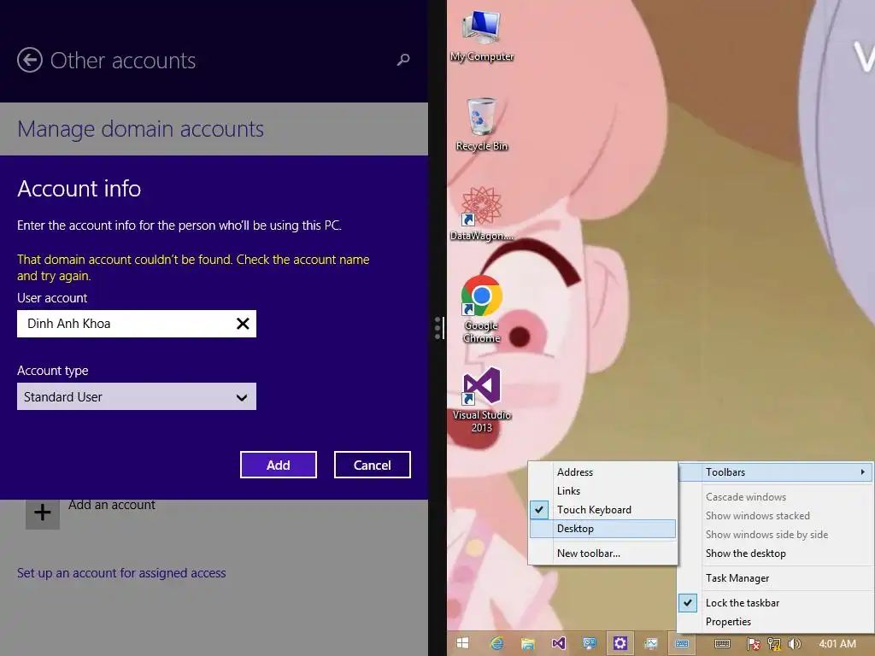Switch to PC settings gear on taskbar
The image size is (875, 656).
coord(620,643)
